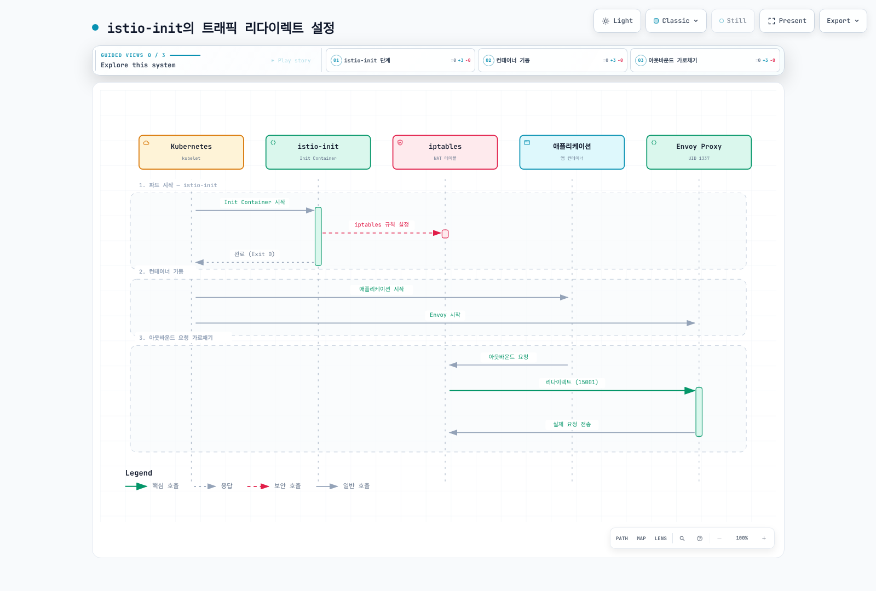Screen dimensions: 876x591
Task: Click legend entry 응답
Action: coord(214,486)
